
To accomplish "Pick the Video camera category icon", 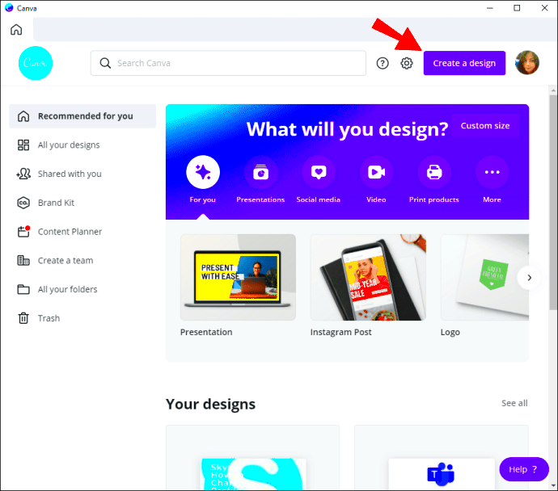I will point(376,172).
